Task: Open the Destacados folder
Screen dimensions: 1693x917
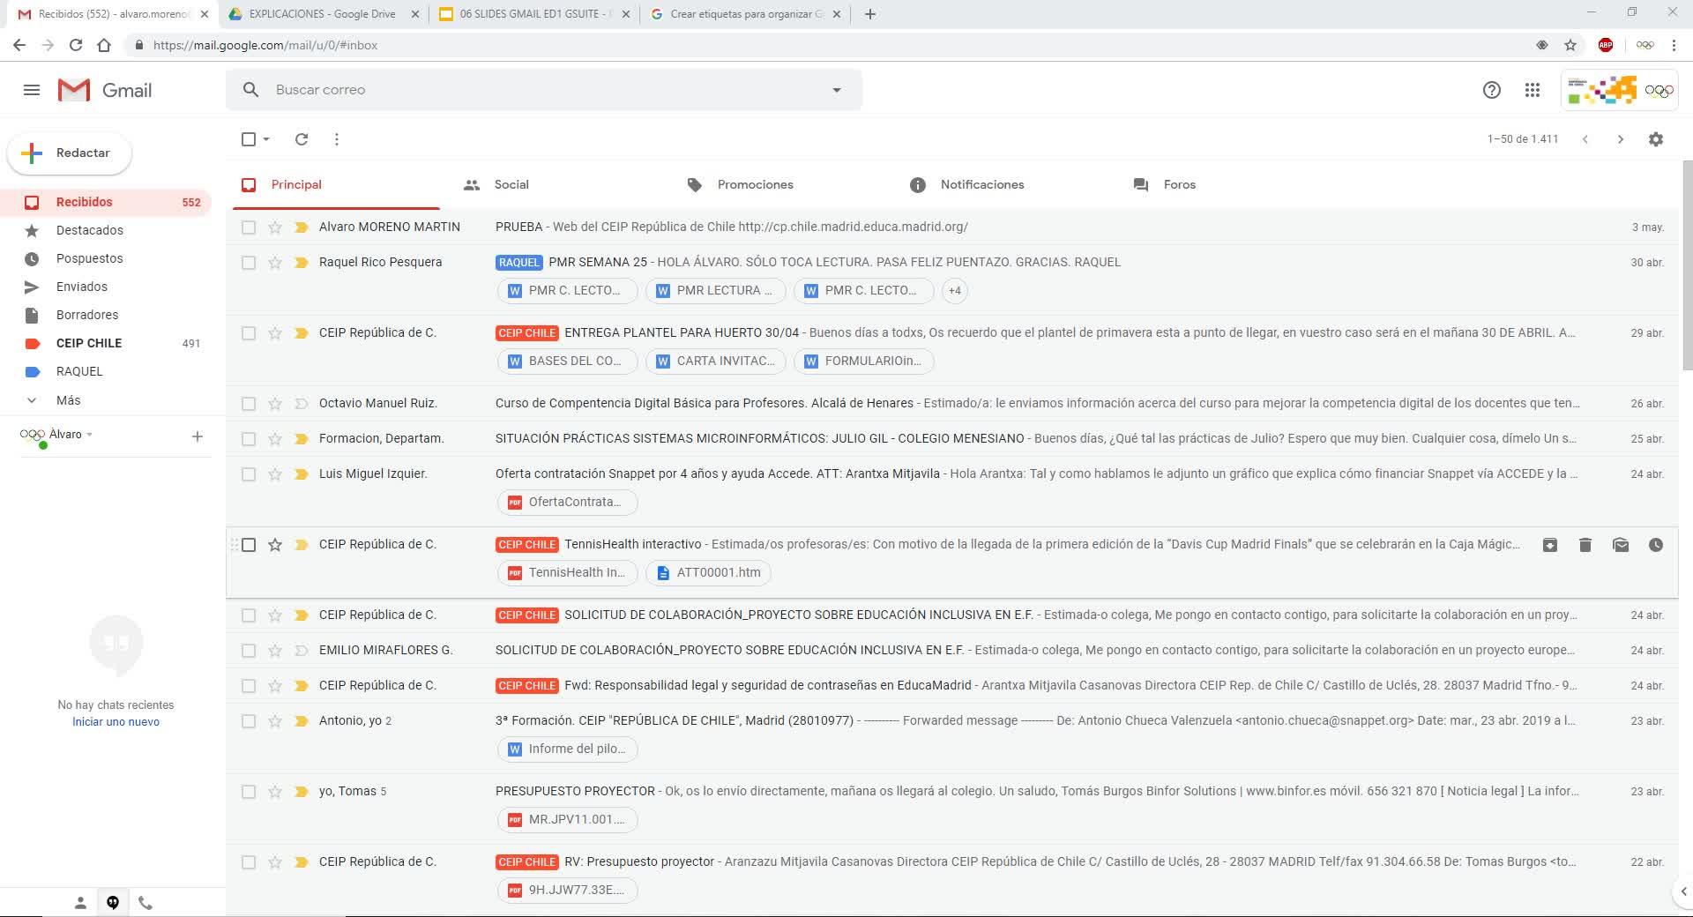Action: [89, 230]
